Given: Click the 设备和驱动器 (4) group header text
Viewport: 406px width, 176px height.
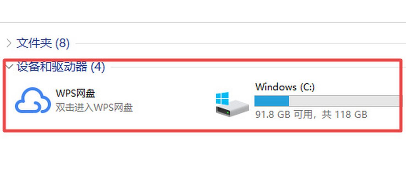Looking at the screenshot, I should (61, 67).
